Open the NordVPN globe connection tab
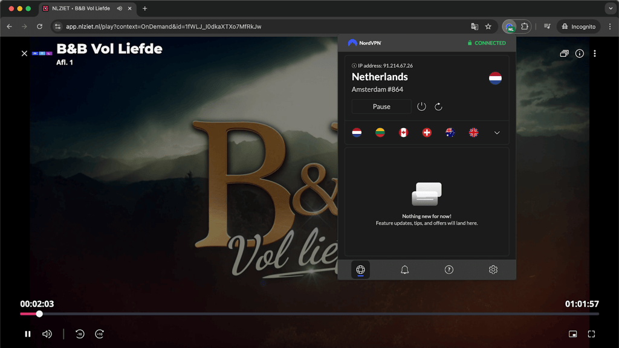Viewport: 619px width, 348px height. point(360,269)
